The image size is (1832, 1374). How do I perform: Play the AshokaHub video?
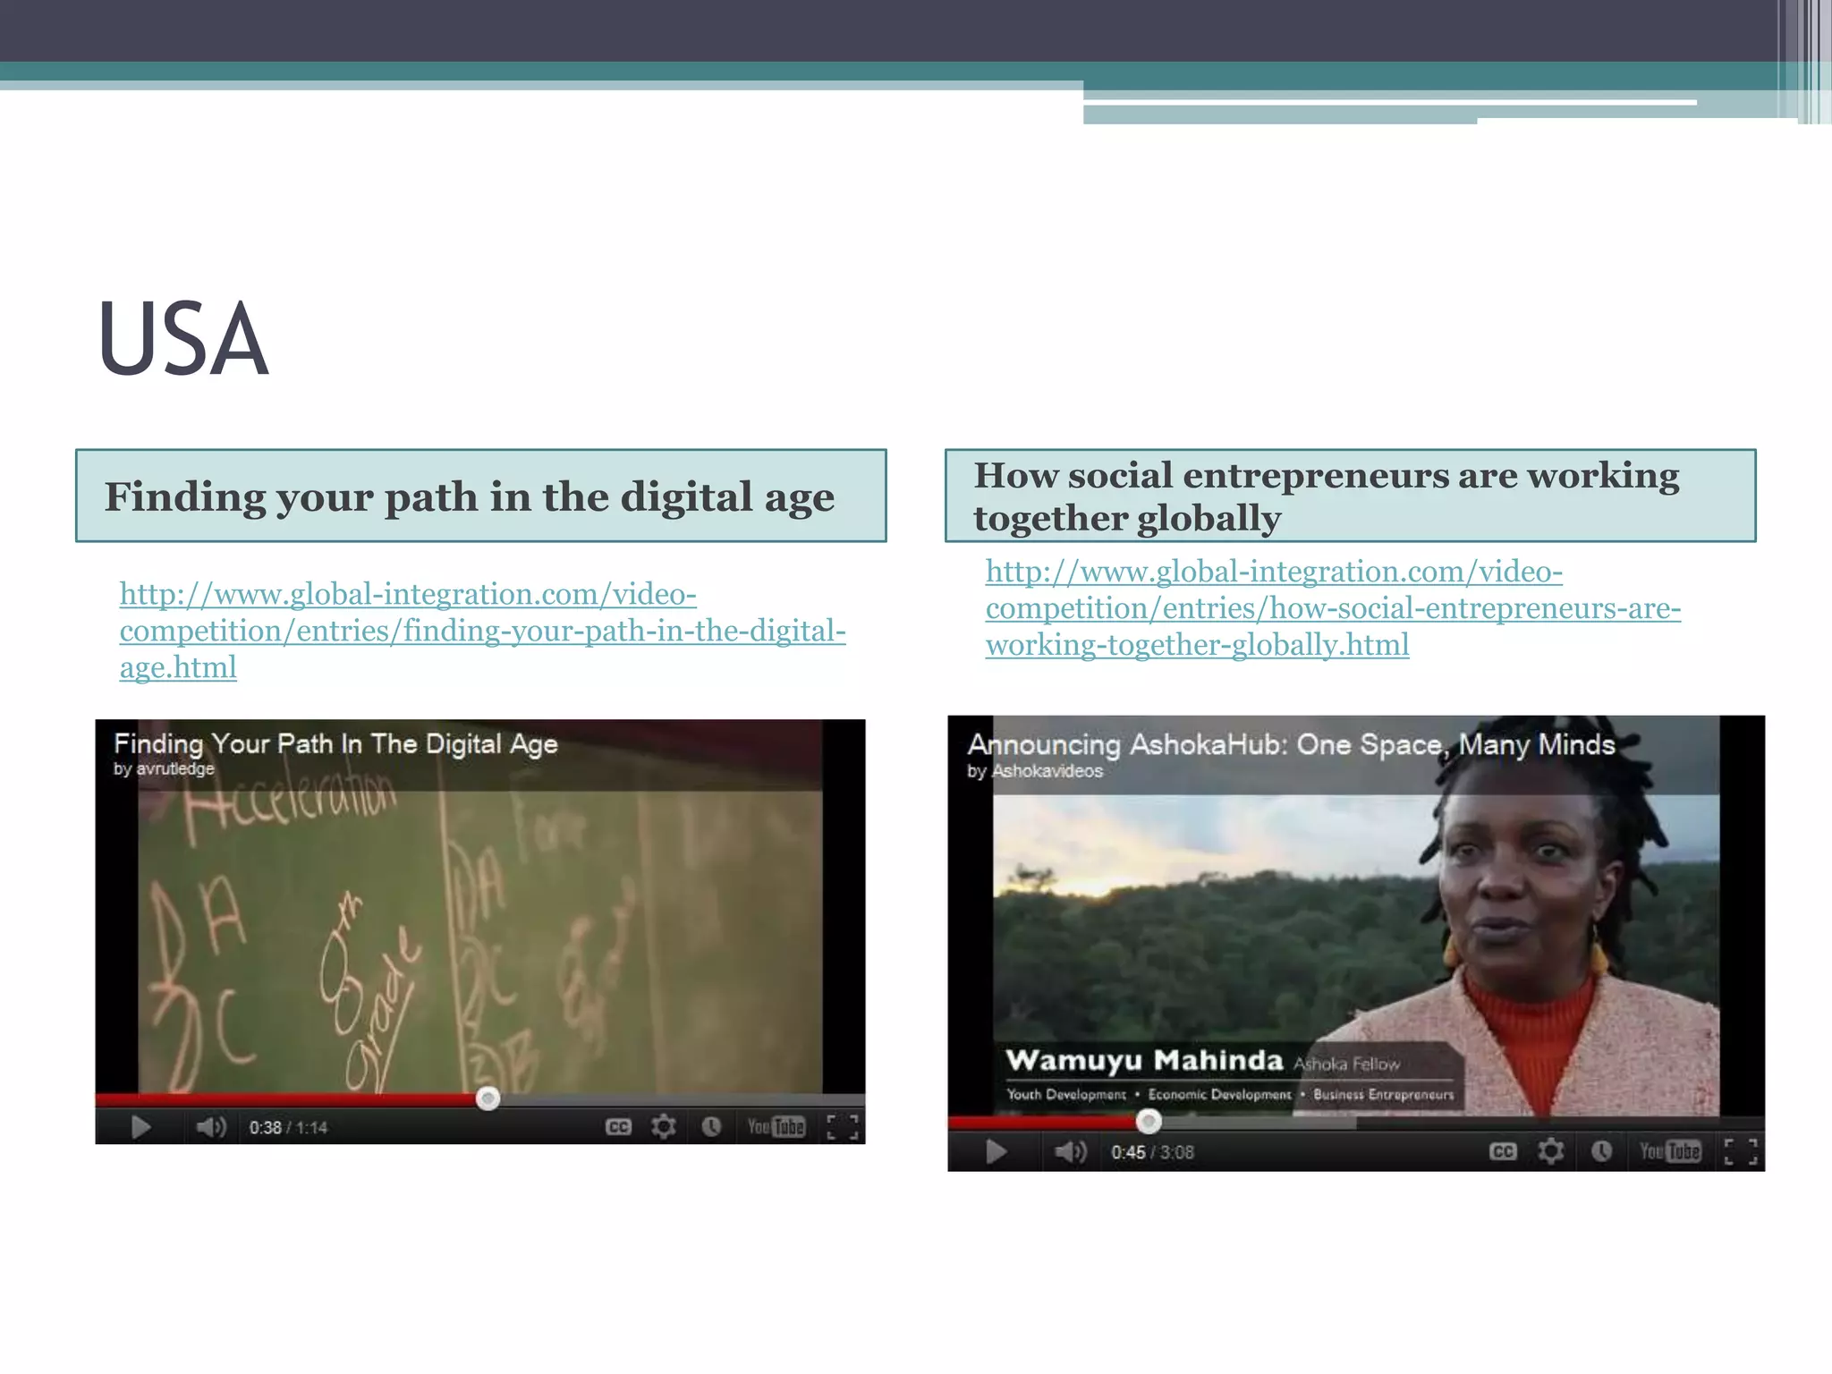(x=996, y=1151)
